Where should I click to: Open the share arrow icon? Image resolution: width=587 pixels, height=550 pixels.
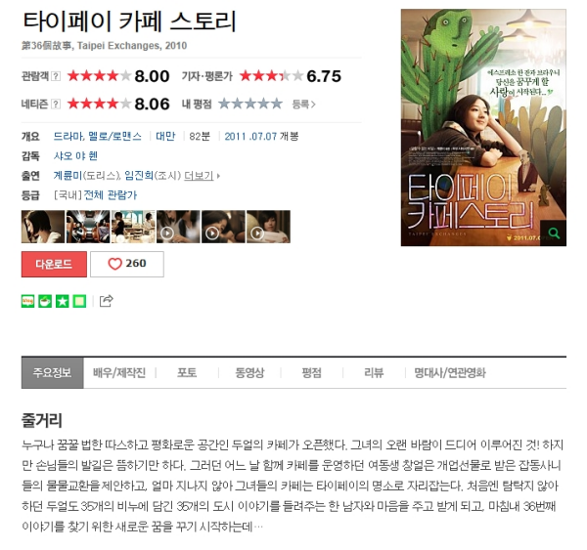point(107,301)
